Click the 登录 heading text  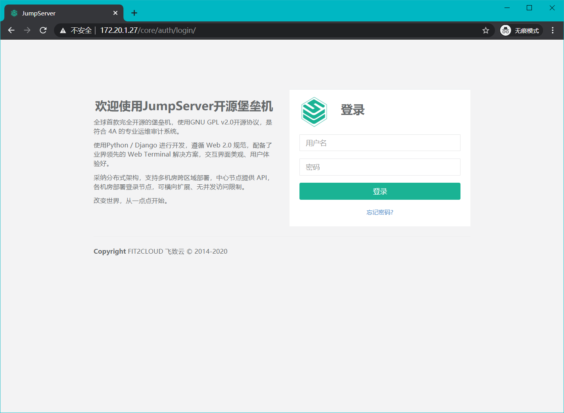[353, 110]
